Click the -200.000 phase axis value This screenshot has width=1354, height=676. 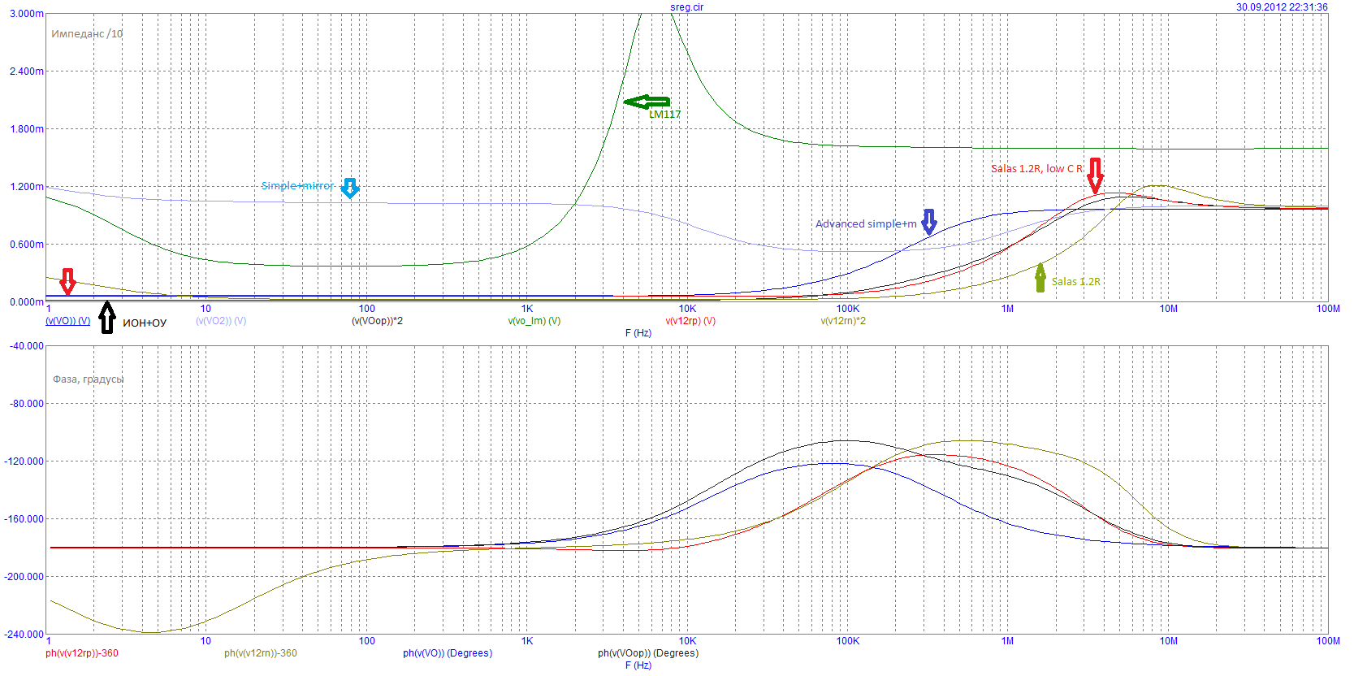tap(25, 577)
